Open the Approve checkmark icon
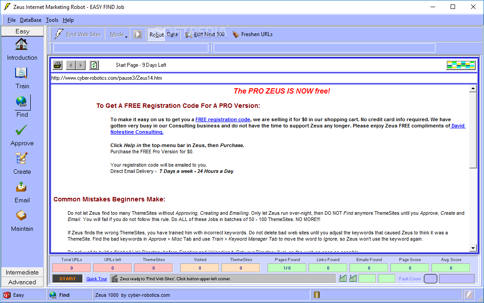This screenshot has width=484, height=303. coord(21,130)
